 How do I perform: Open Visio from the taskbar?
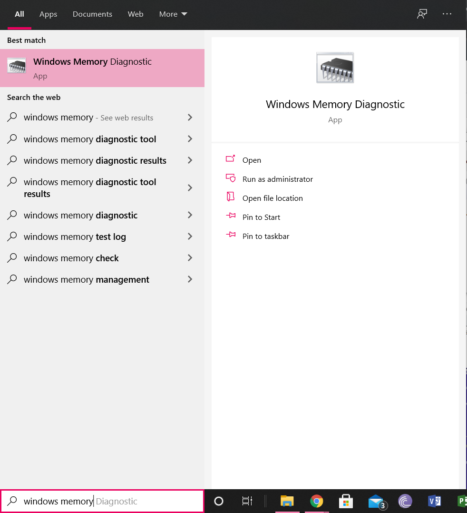click(434, 501)
